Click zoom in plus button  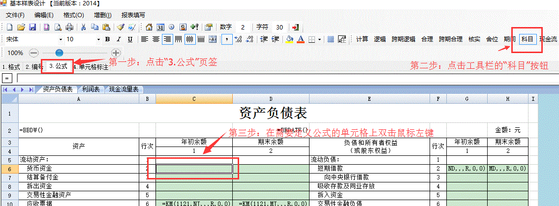pyautogui.click(x=116, y=53)
